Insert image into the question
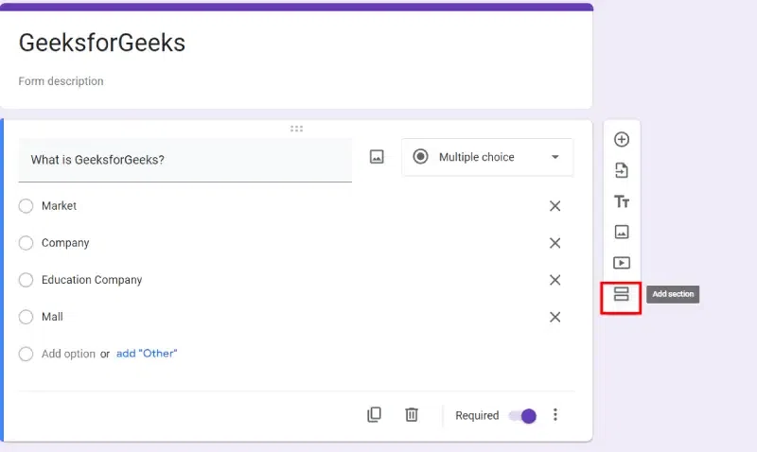 pos(377,157)
